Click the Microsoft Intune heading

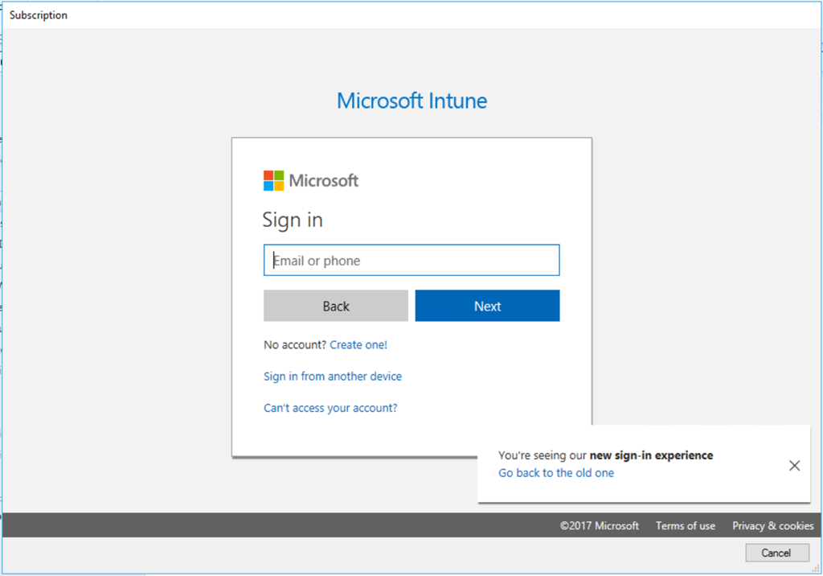411,101
